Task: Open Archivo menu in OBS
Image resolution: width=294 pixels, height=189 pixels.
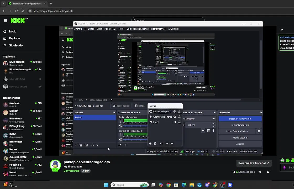Action: (x=80, y=29)
